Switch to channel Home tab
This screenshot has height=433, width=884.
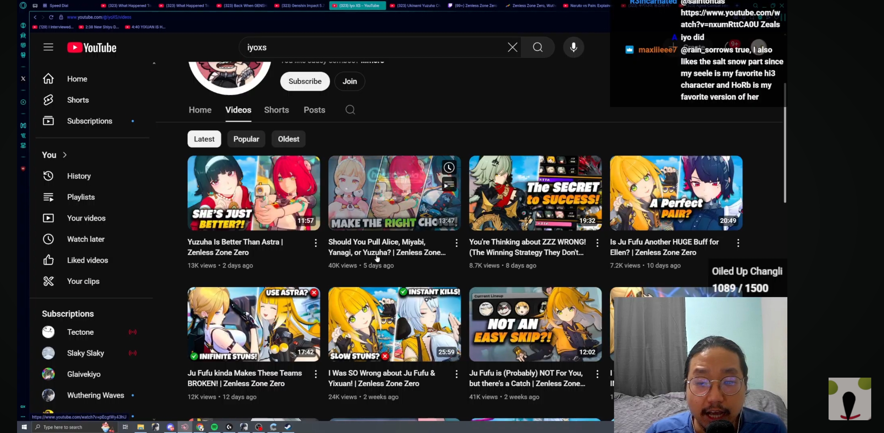[200, 110]
